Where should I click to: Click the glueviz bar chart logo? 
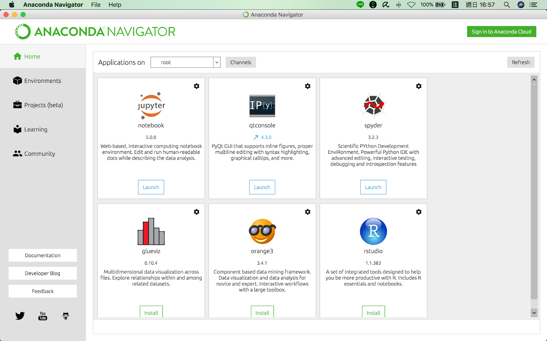(151, 232)
